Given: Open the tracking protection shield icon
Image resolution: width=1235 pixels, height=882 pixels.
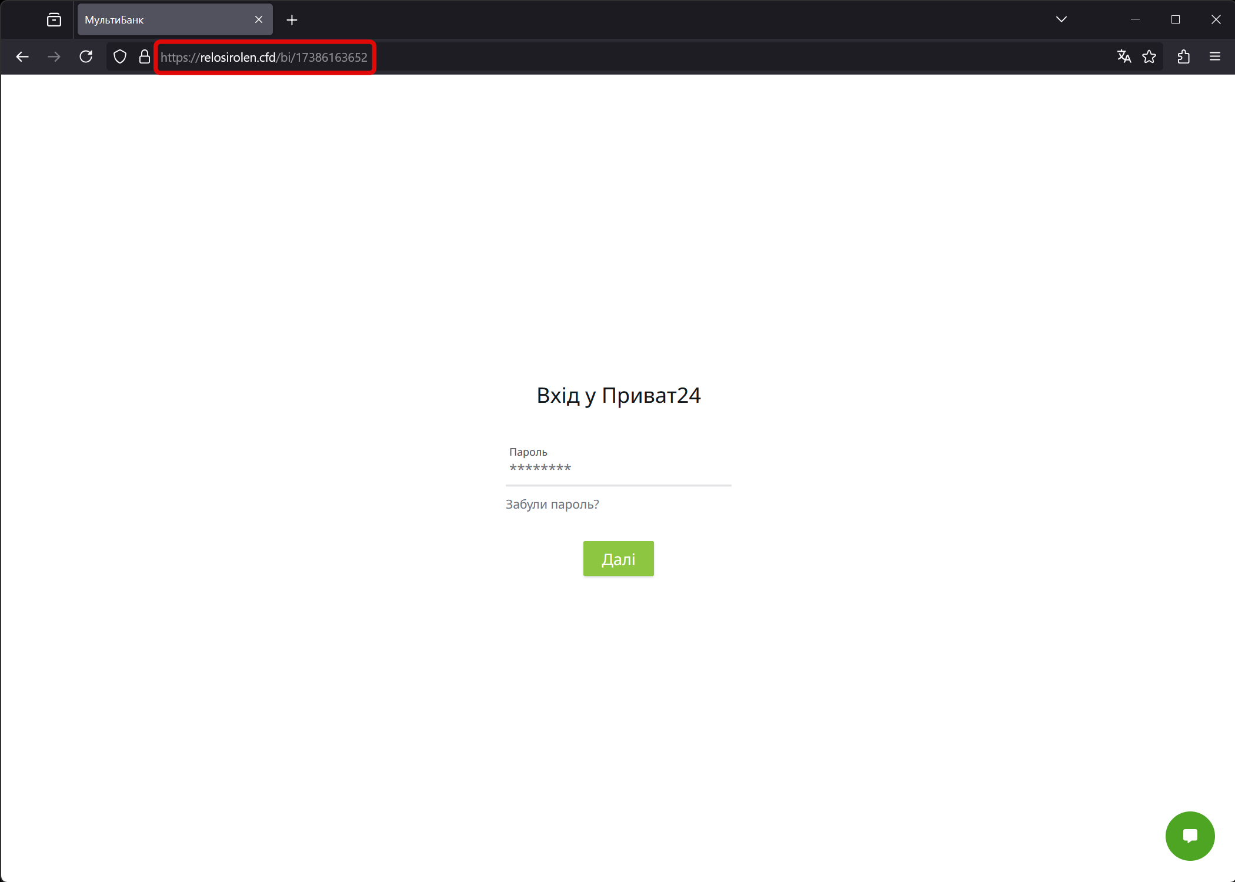Looking at the screenshot, I should pyautogui.click(x=120, y=57).
